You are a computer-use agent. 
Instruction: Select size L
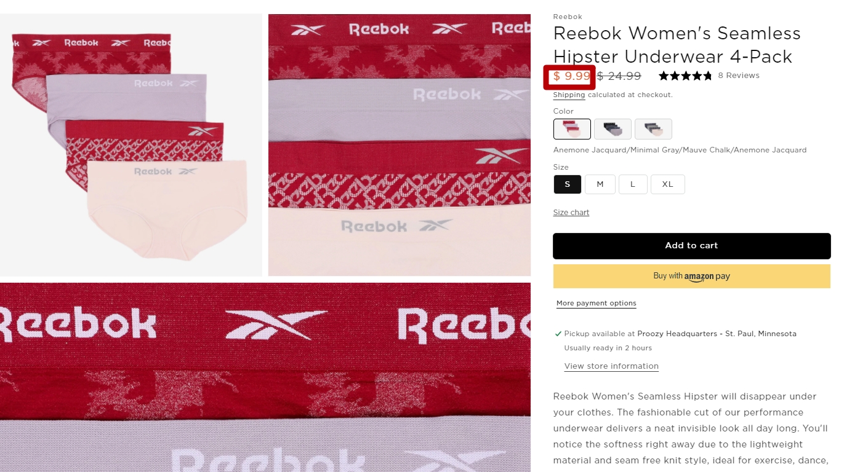[x=633, y=184]
